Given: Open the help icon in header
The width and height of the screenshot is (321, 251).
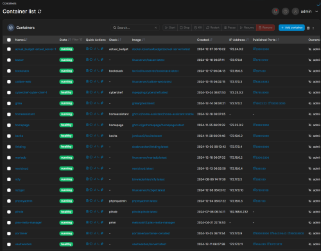Looking at the screenshot, I should point(285,12).
